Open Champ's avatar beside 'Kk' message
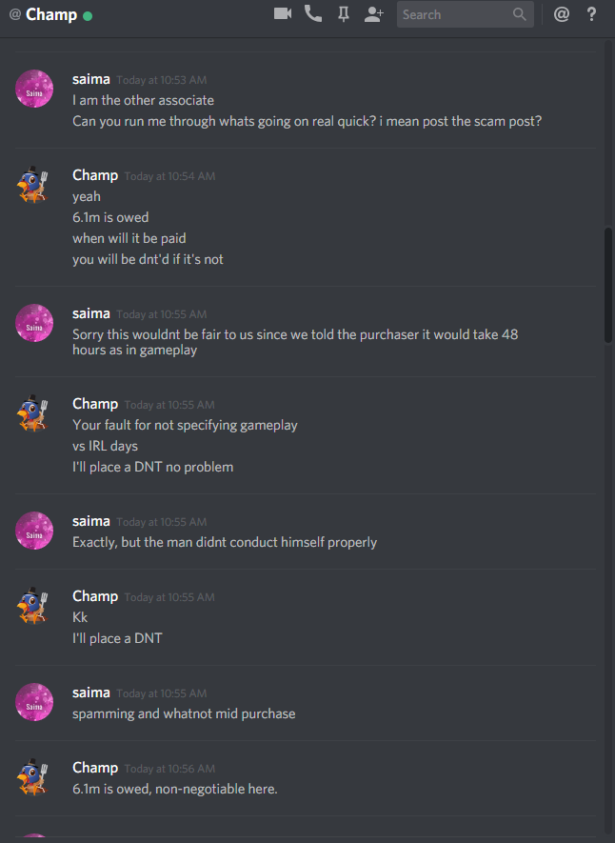The width and height of the screenshot is (615, 843). (x=34, y=606)
